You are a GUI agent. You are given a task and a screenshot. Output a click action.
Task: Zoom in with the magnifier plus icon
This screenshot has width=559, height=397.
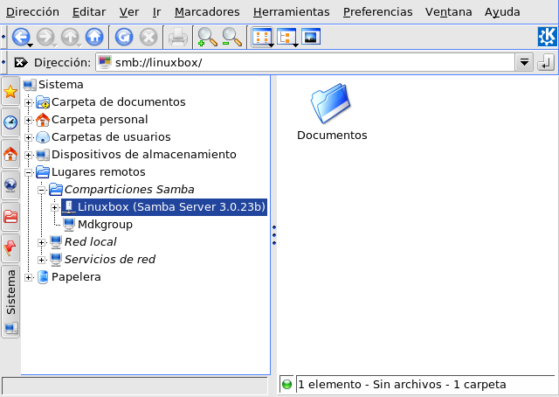[x=207, y=37]
